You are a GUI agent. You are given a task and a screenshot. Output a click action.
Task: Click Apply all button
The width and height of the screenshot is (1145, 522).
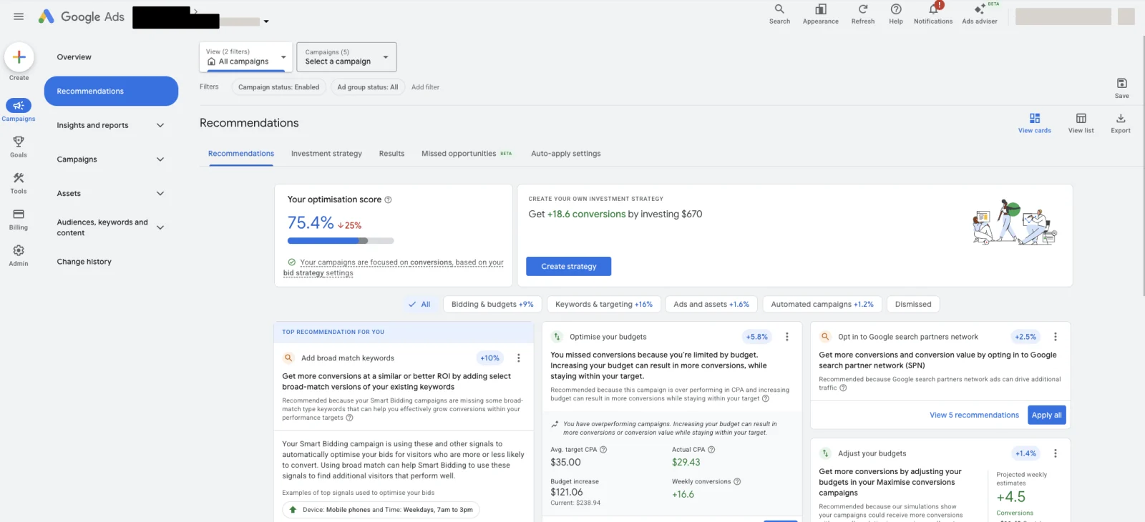pos(1047,415)
